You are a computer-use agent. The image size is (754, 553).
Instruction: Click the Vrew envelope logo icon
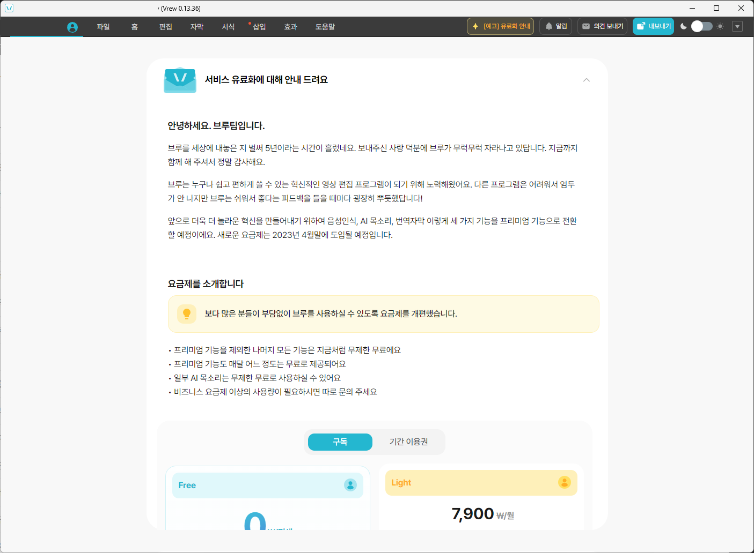coord(180,80)
